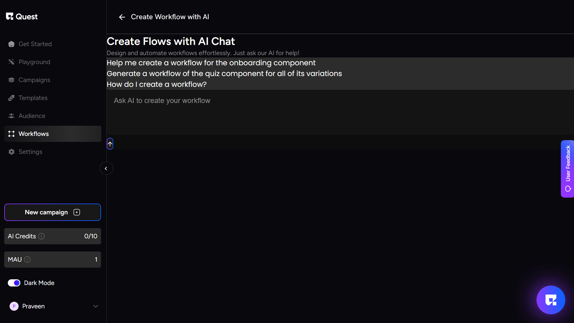Click the MAU info icon
The image size is (574, 323).
coord(27,260)
